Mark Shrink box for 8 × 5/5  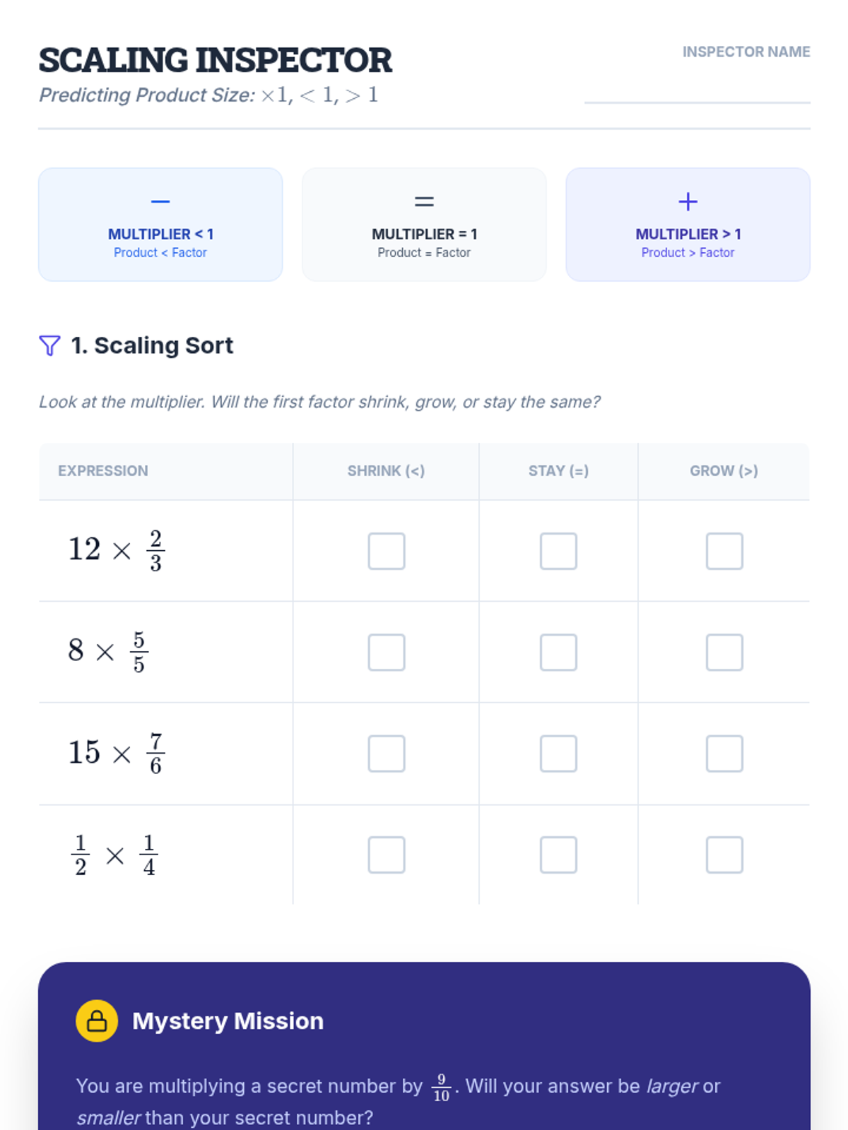pos(387,652)
